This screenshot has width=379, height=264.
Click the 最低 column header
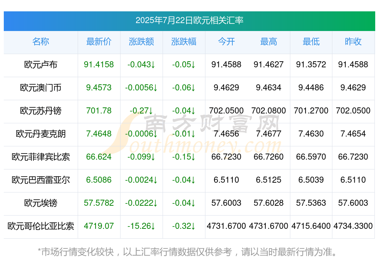(311, 42)
